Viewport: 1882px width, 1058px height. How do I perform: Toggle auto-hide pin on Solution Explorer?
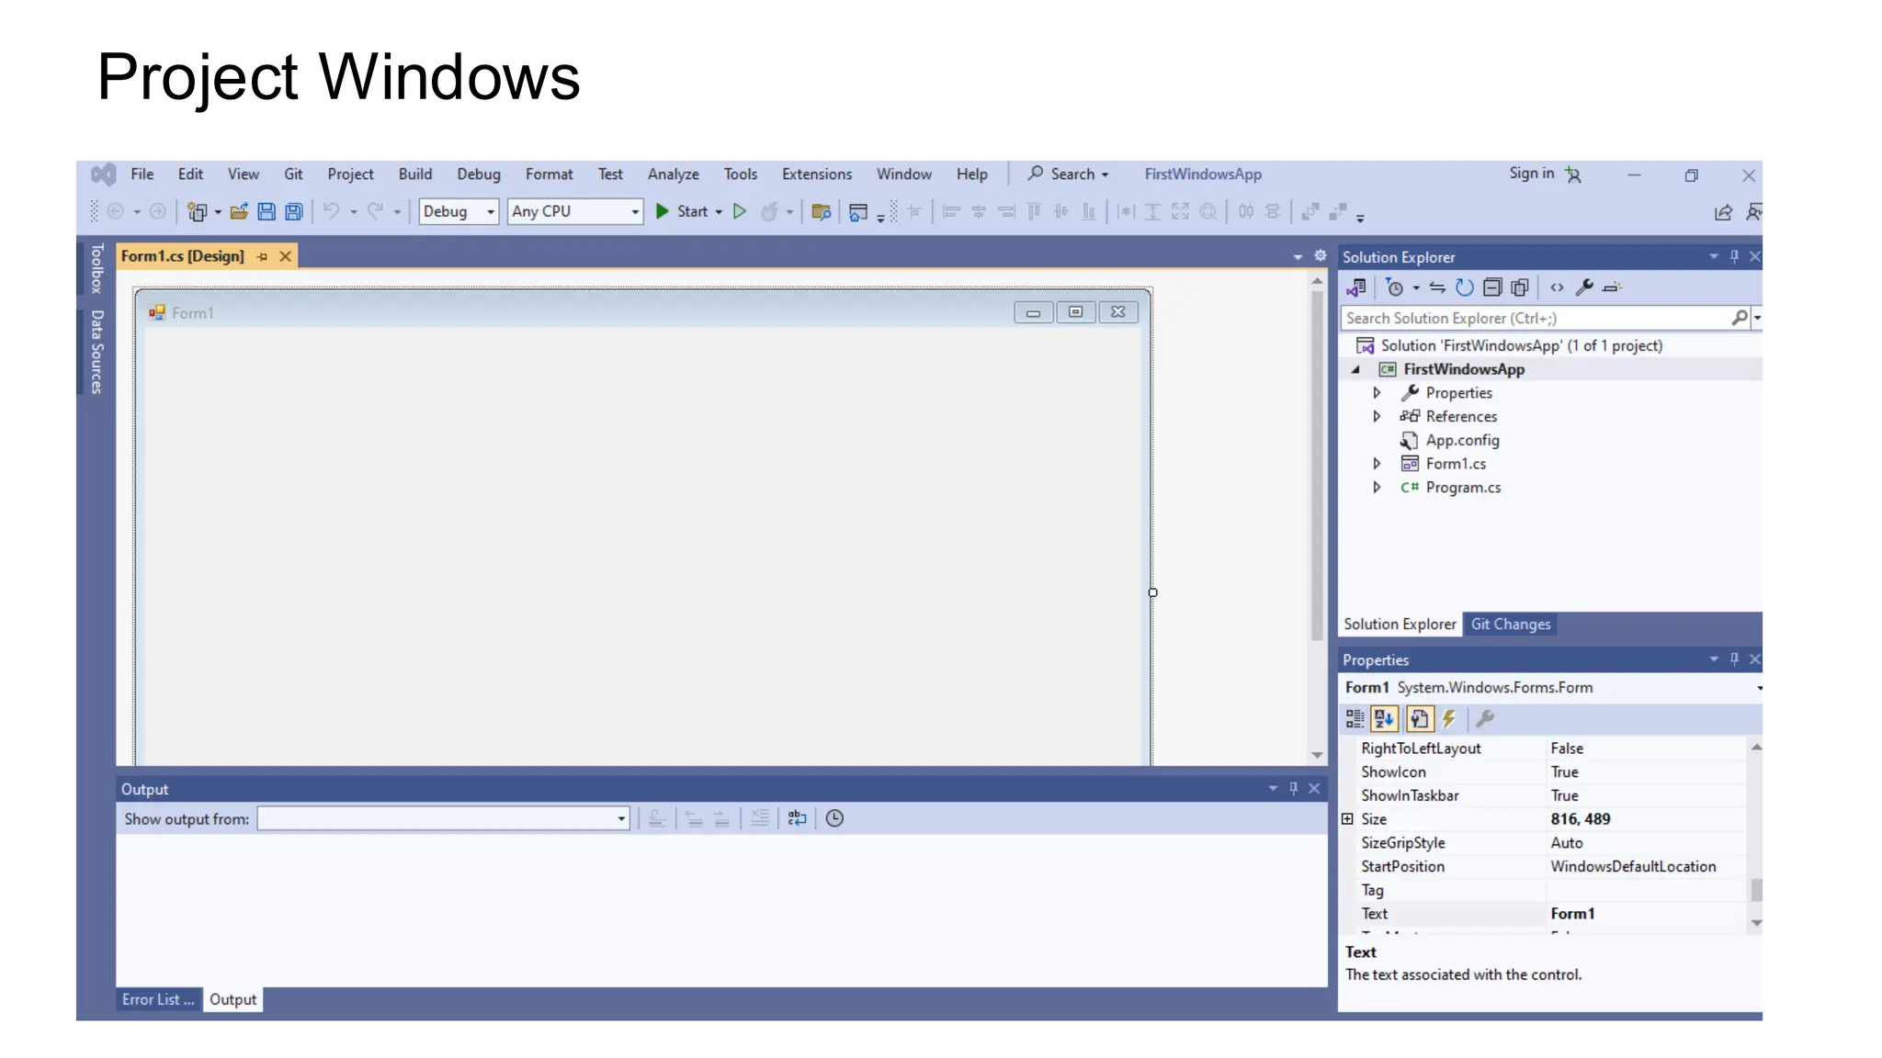tap(1734, 257)
